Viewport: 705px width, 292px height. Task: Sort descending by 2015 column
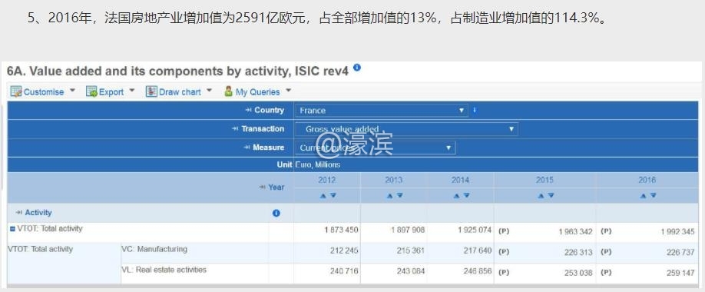click(551, 196)
